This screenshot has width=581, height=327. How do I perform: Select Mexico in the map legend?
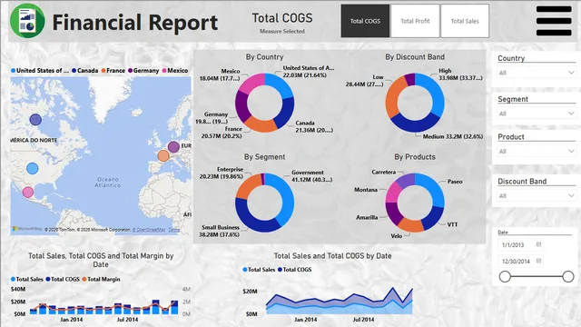click(175, 71)
